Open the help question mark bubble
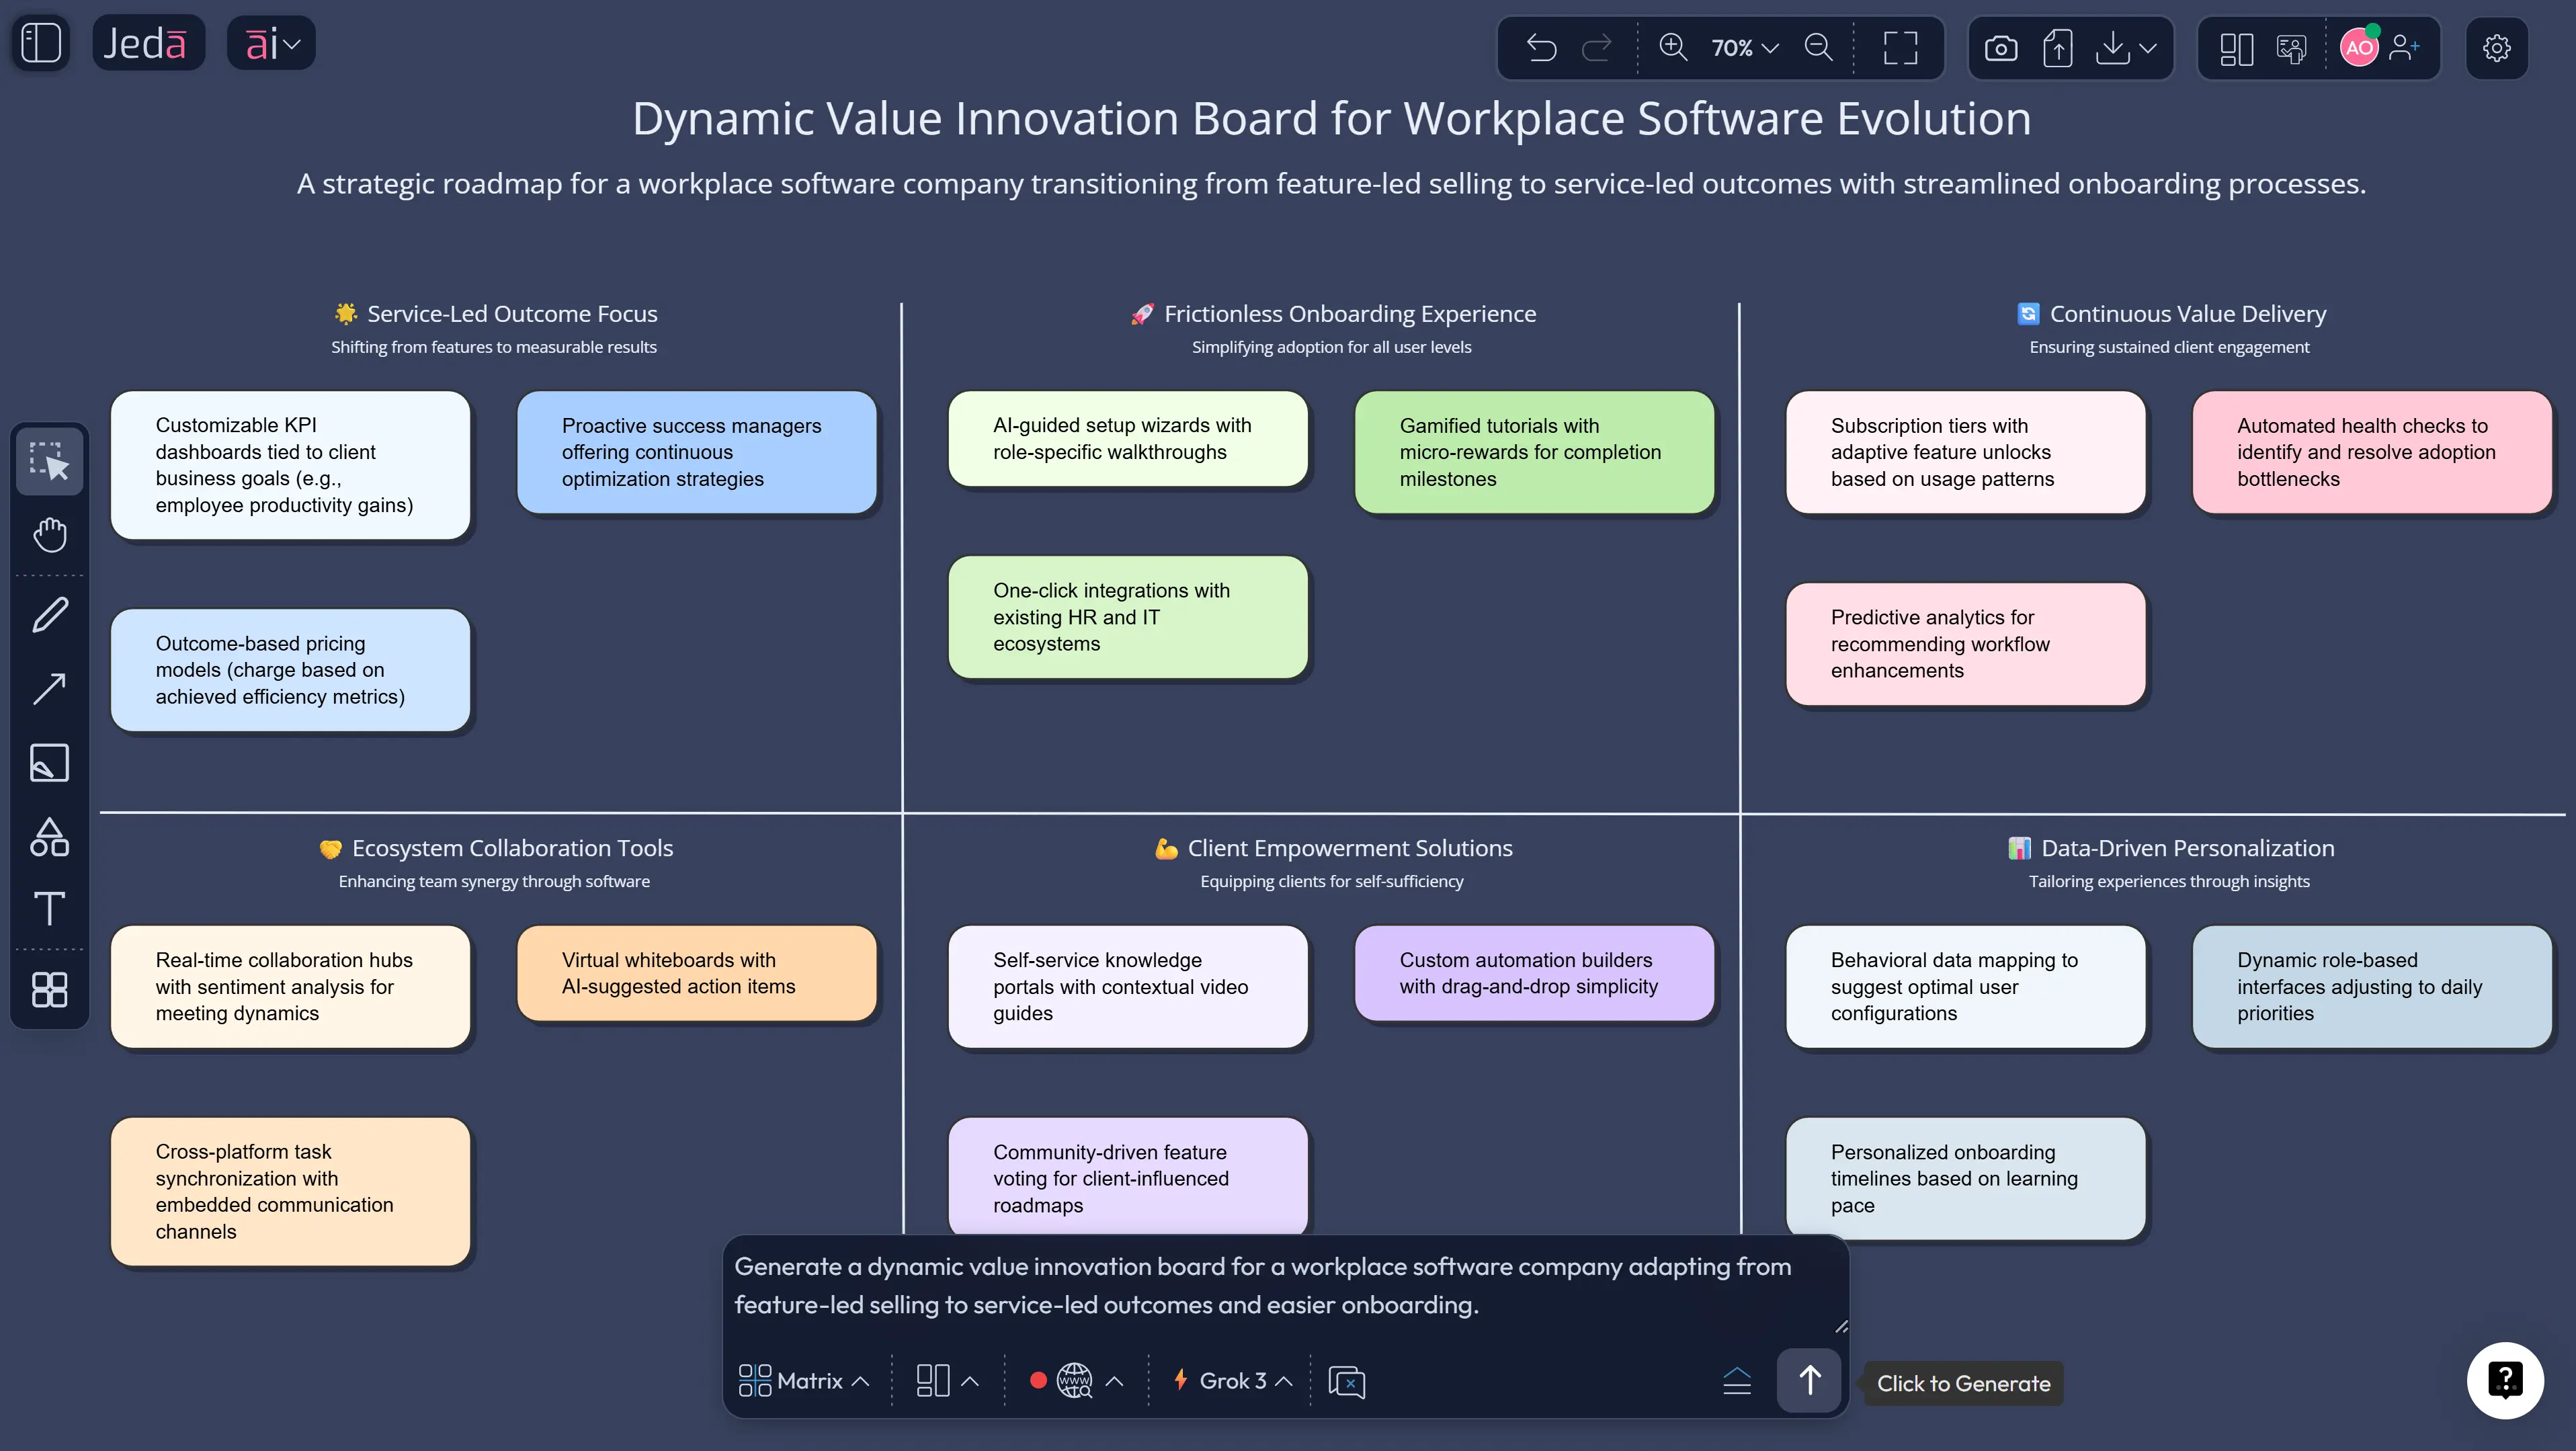Viewport: 2576px width, 1451px height. [2505, 1380]
